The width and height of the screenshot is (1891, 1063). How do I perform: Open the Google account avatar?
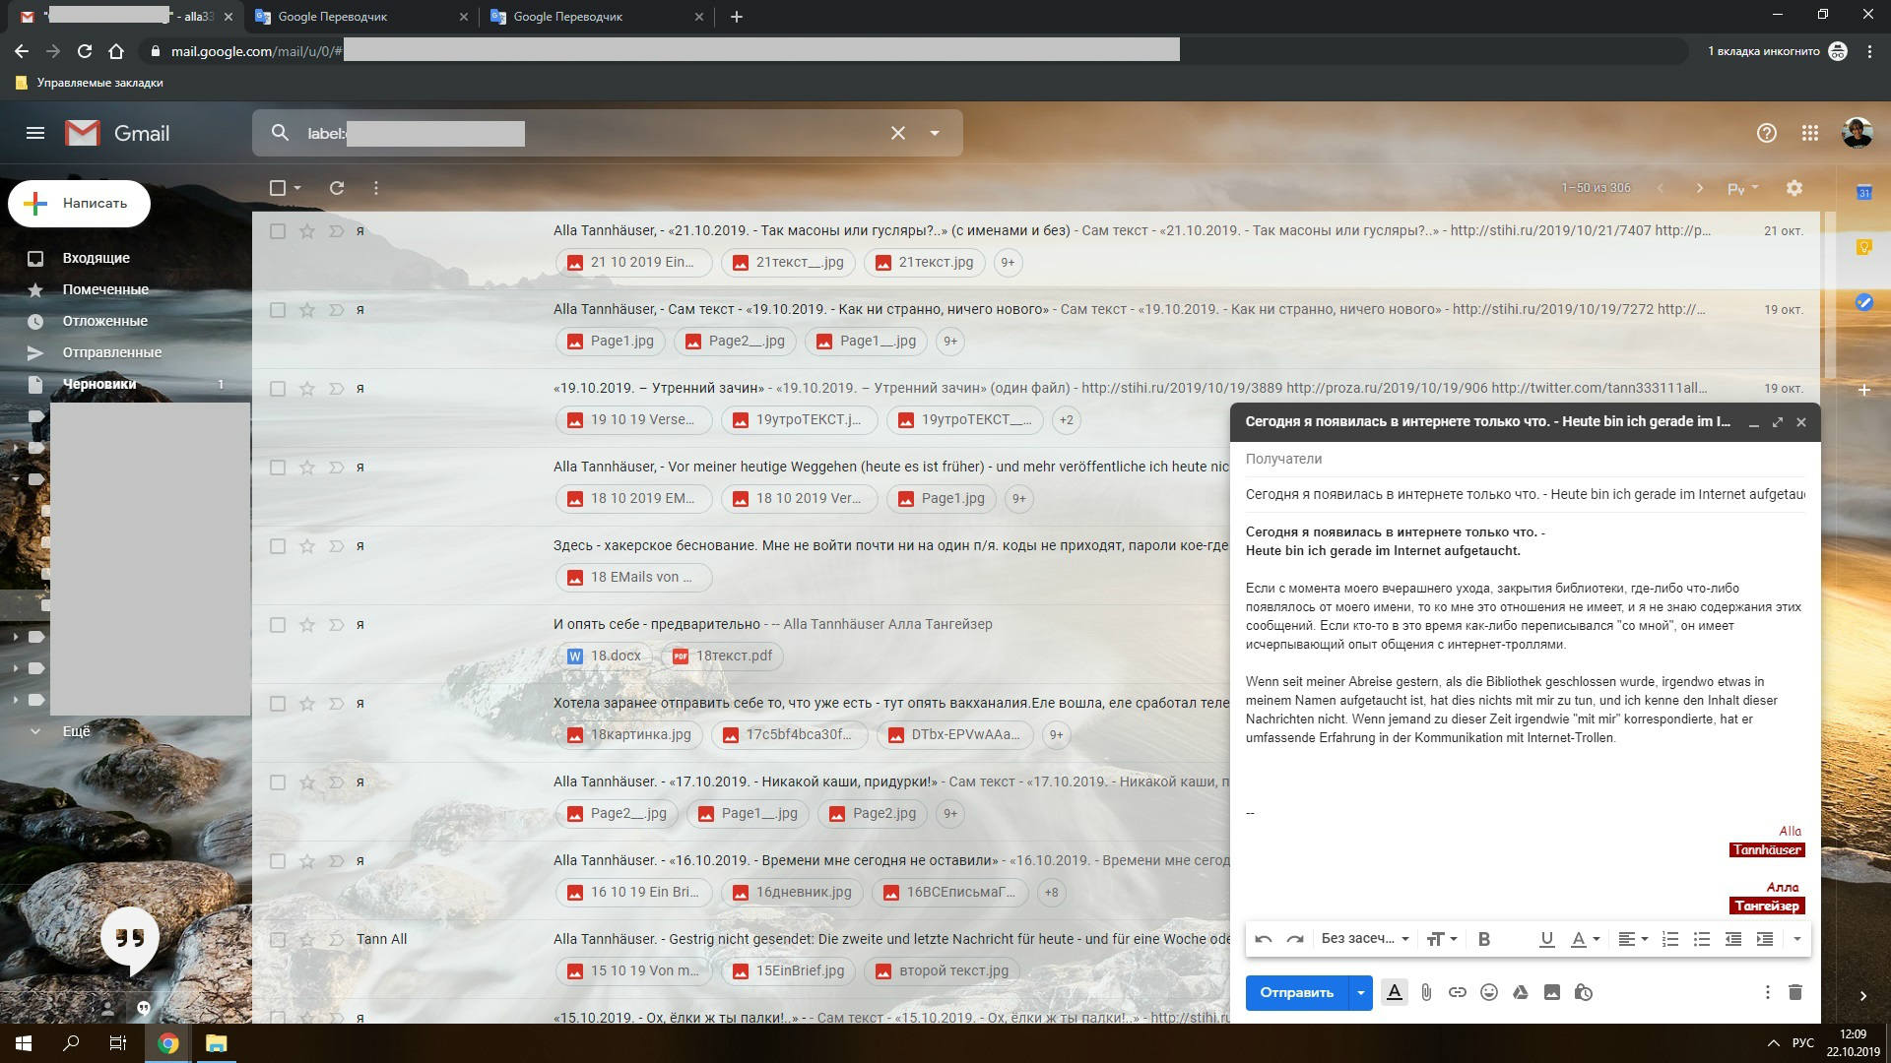click(x=1858, y=133)
